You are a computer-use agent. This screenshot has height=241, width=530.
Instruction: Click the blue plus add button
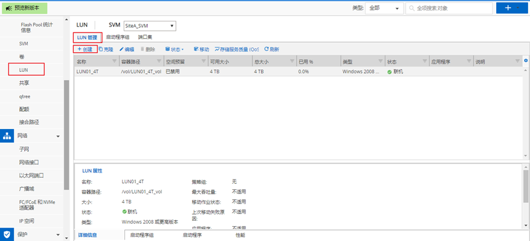[x=508, y=8]
